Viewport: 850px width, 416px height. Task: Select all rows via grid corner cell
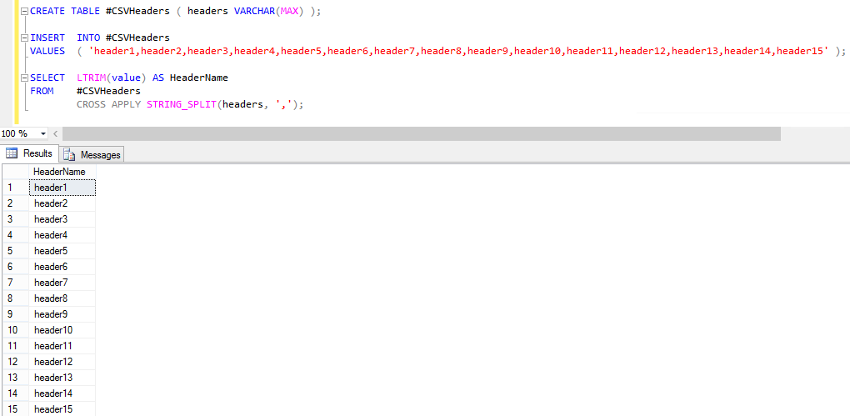coord(15,172)
